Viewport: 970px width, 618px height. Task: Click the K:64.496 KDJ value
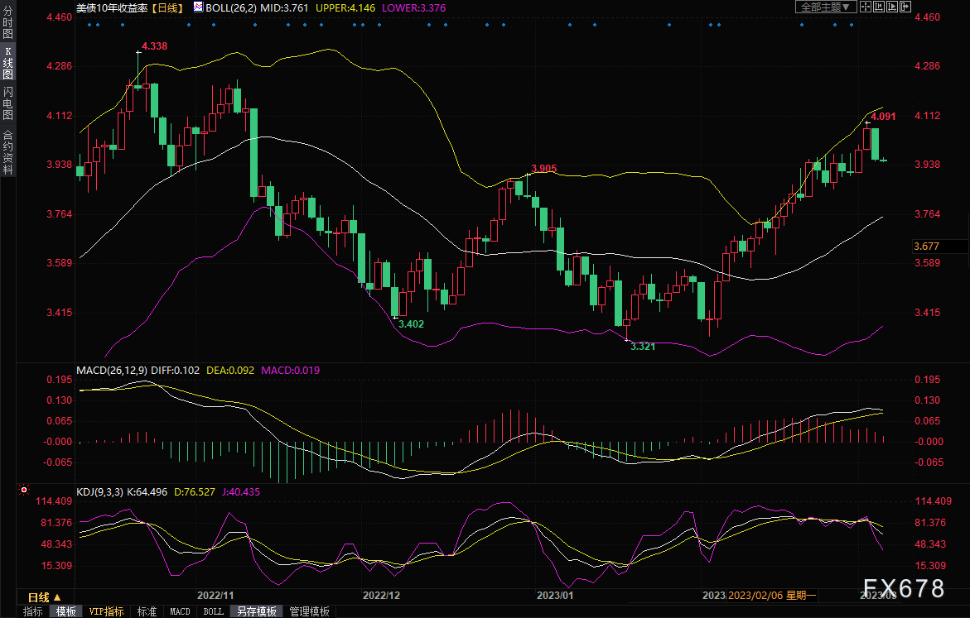(147, 492)
